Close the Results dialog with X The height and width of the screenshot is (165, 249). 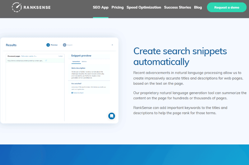(x=112, y=45)
